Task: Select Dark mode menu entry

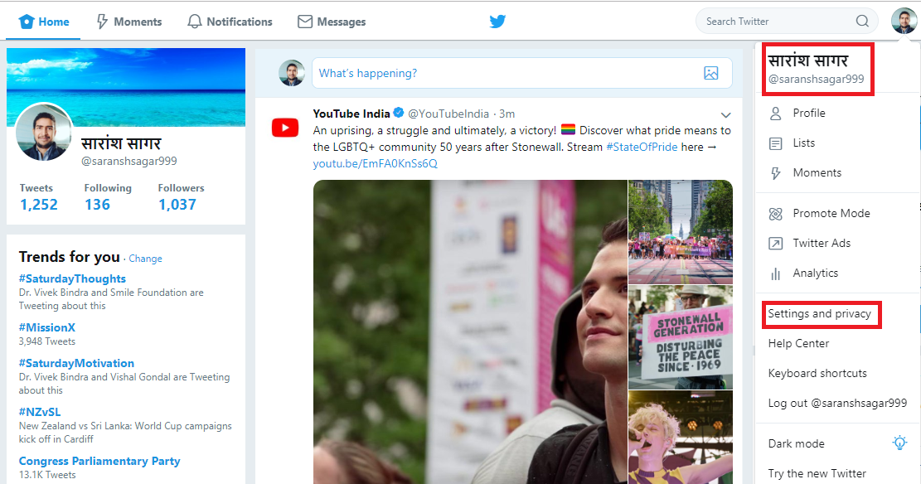Action: tap(796, 443)
